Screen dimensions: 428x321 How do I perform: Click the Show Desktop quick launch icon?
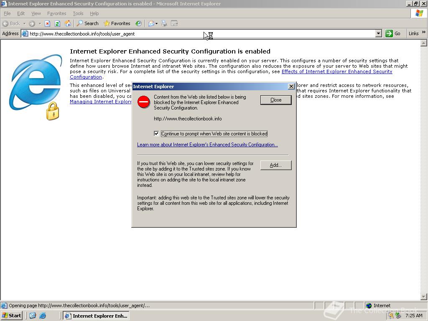(33, 316)
